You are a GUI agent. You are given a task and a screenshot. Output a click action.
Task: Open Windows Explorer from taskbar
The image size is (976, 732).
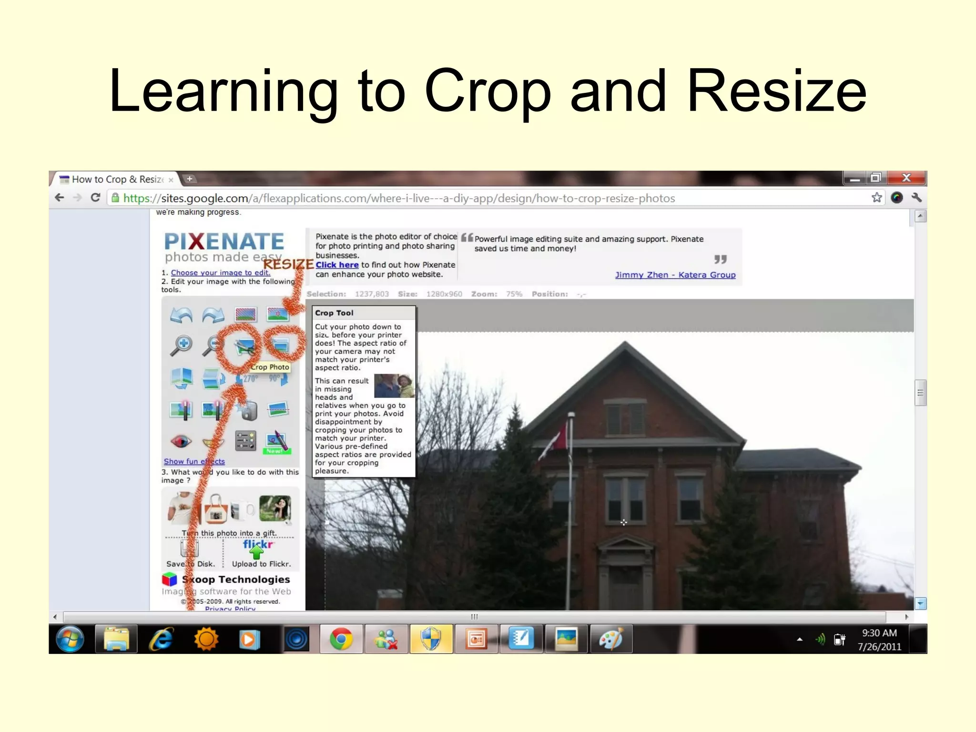point(116,639)
